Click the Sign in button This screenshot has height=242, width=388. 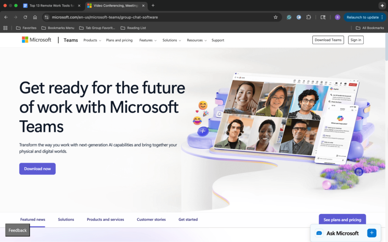tap(356, 40)
